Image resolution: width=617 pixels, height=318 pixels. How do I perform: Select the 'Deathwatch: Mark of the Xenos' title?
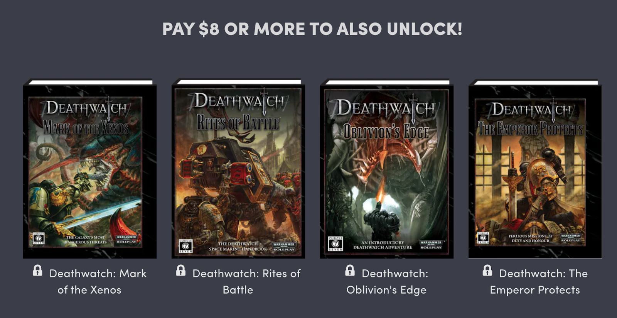pyautogui.click(x=98, y=281)
